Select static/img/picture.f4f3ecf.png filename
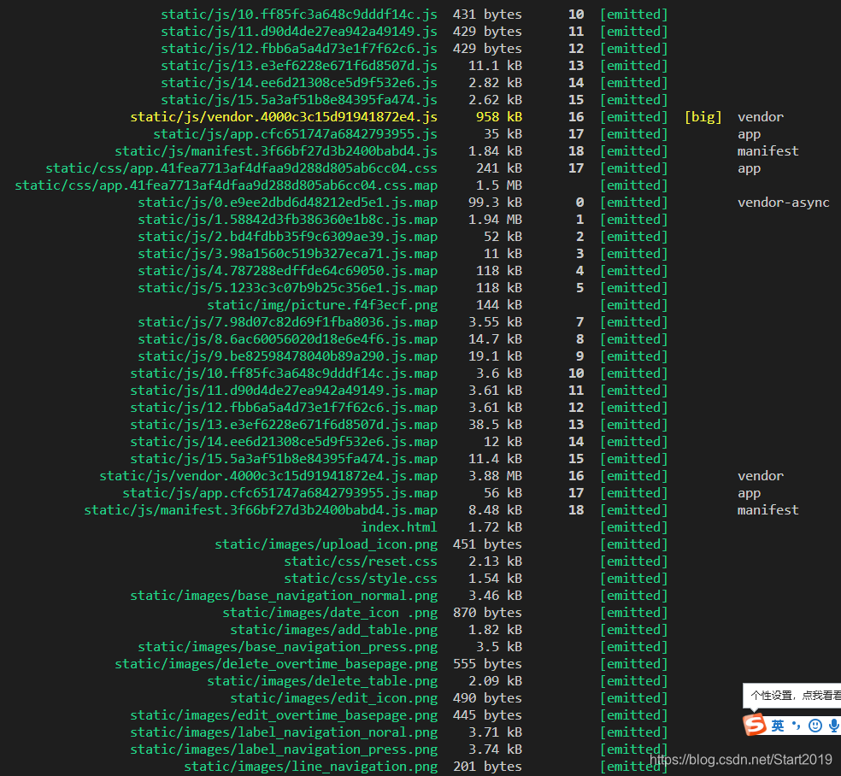This screenshot has width=841, height=776. (x=322, y=305)
